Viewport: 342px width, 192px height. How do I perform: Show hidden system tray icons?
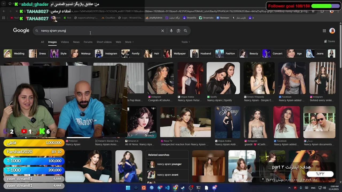(x=289, y=188)
